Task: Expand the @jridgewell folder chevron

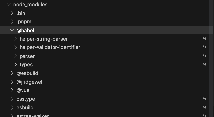Action: (x=12, y=82)
